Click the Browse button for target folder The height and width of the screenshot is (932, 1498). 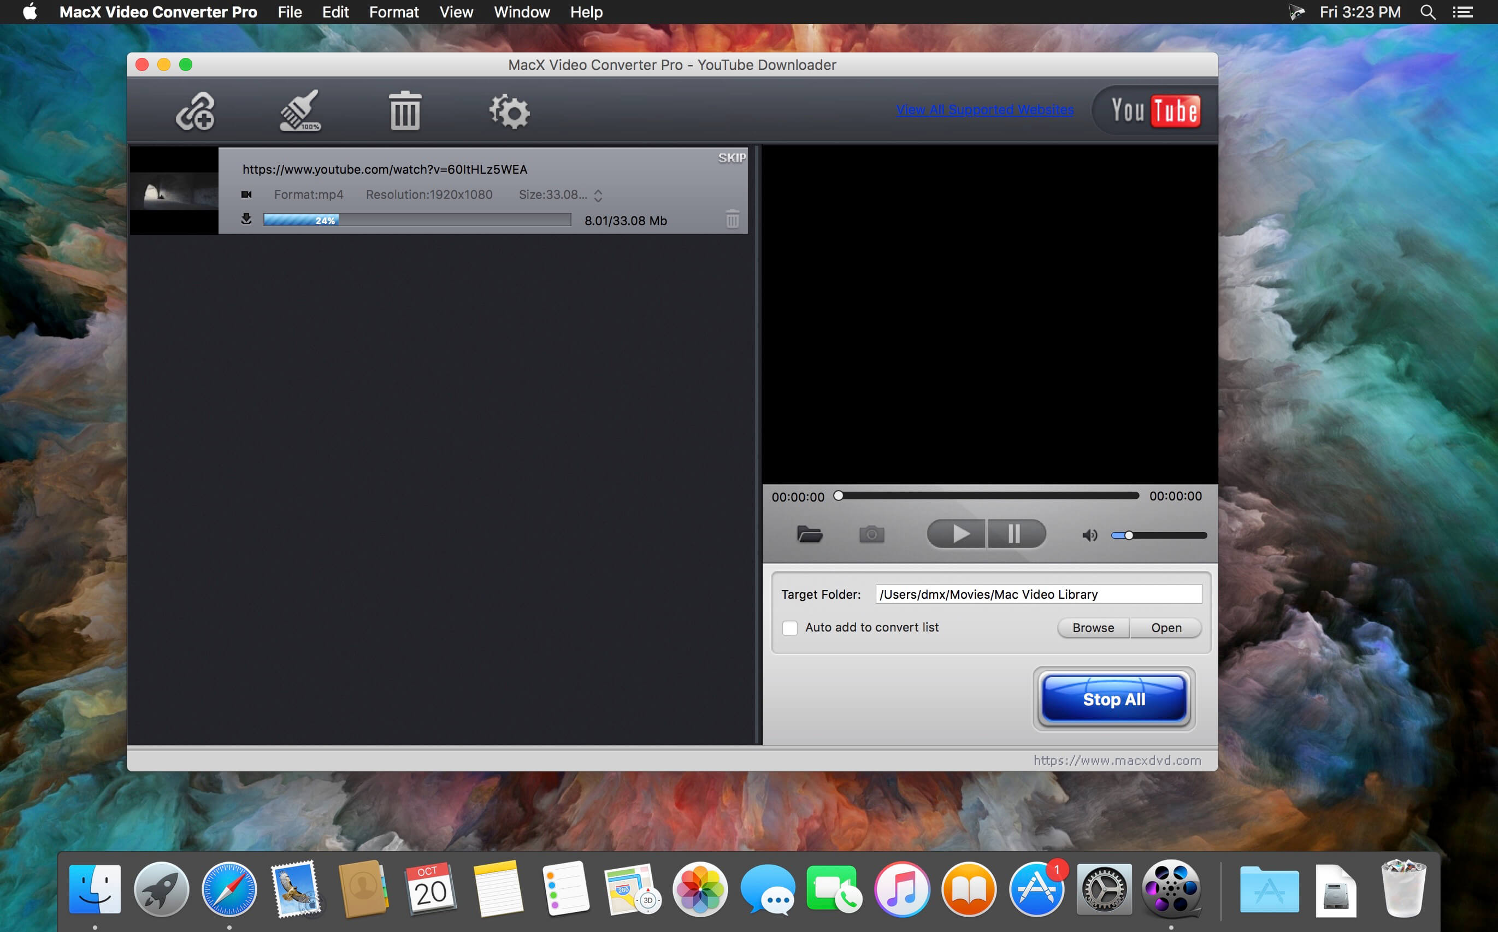[1091, 628]
